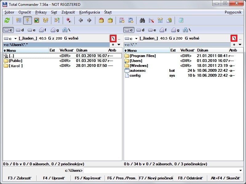Open the Sieť menu
The image size is (246, 184).
click(x=54, y=12)
